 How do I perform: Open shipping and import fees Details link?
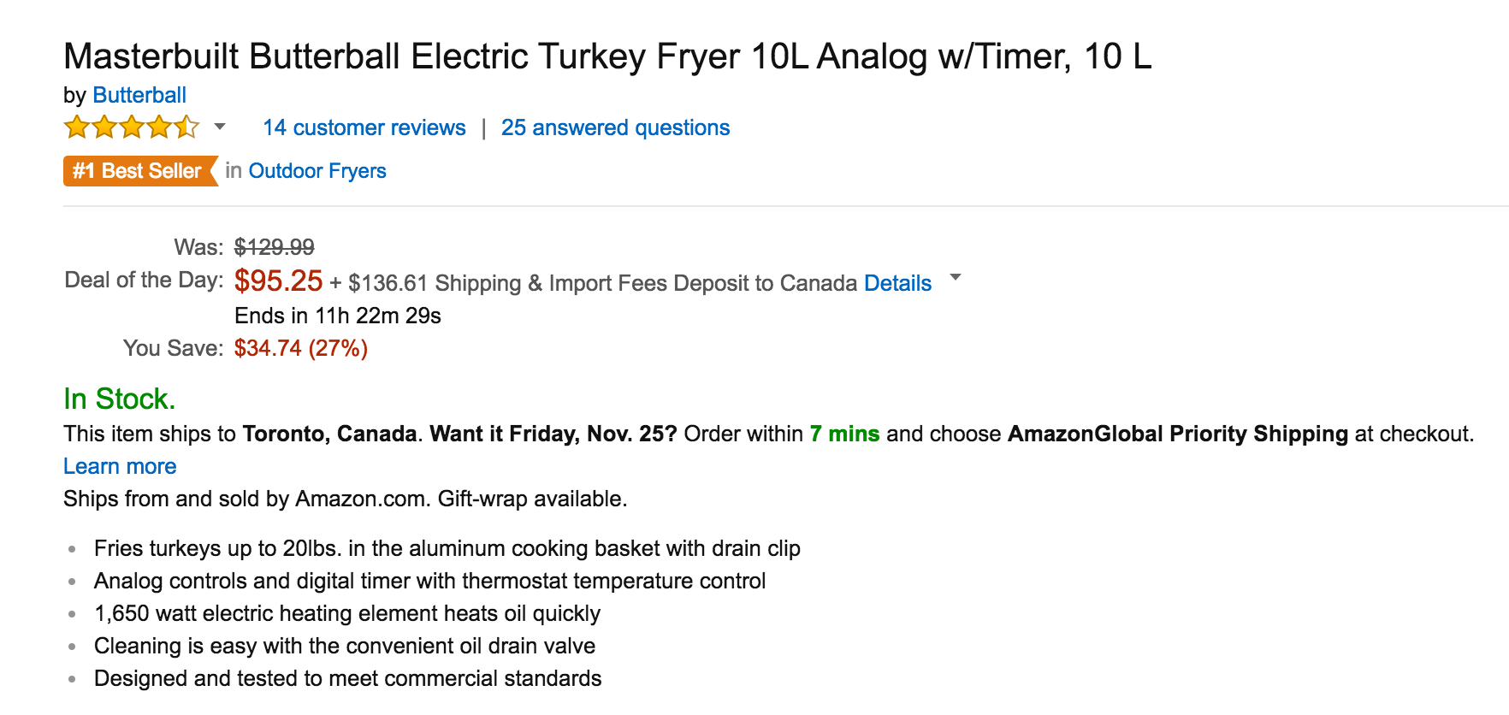(x=897, y=283)
